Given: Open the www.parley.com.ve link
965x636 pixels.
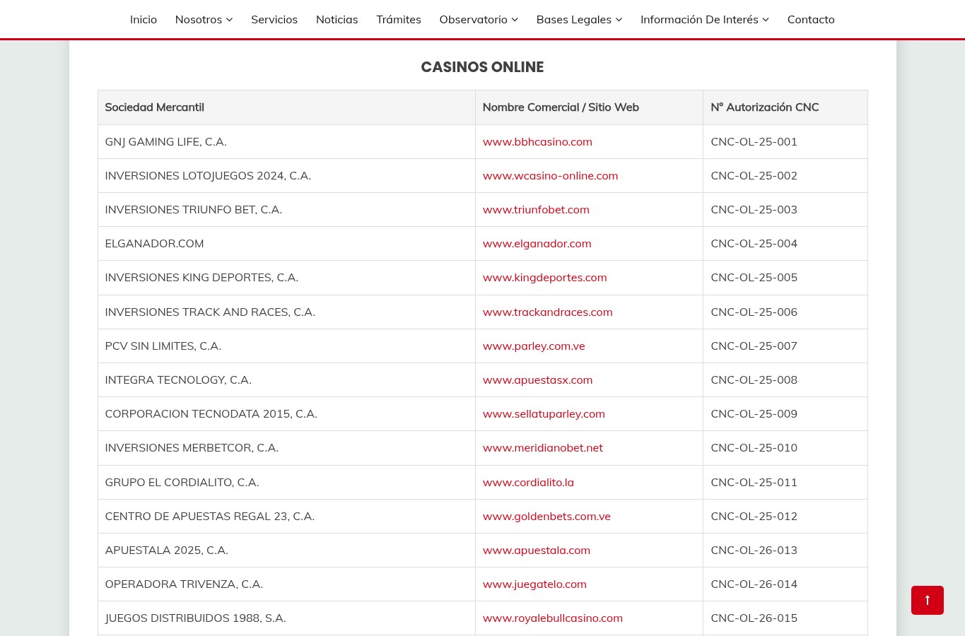Looking at the screenshot, I should coord(534,346).
